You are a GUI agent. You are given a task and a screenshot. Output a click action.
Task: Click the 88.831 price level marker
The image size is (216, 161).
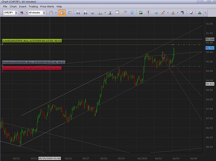(x=210, y=84)
